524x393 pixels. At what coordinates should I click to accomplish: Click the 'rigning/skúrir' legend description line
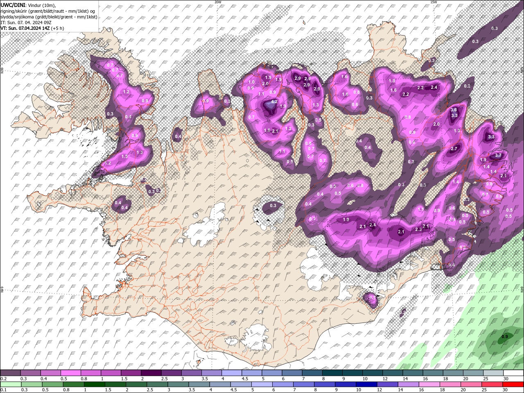(x=48, y=11)
